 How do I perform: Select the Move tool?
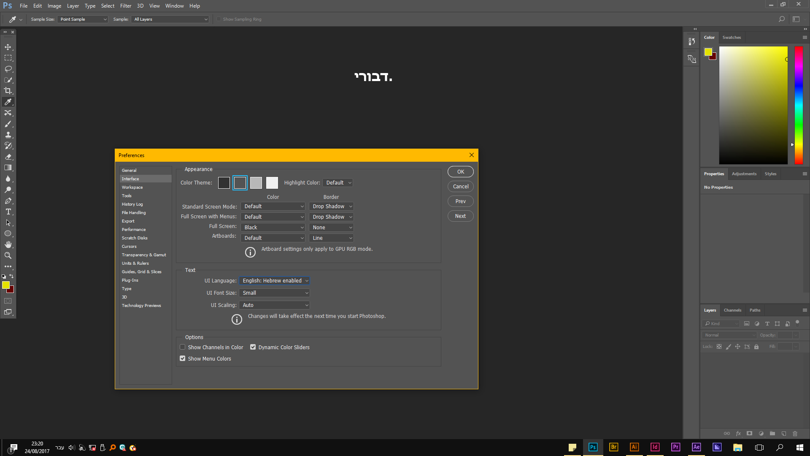pos(8,47)
